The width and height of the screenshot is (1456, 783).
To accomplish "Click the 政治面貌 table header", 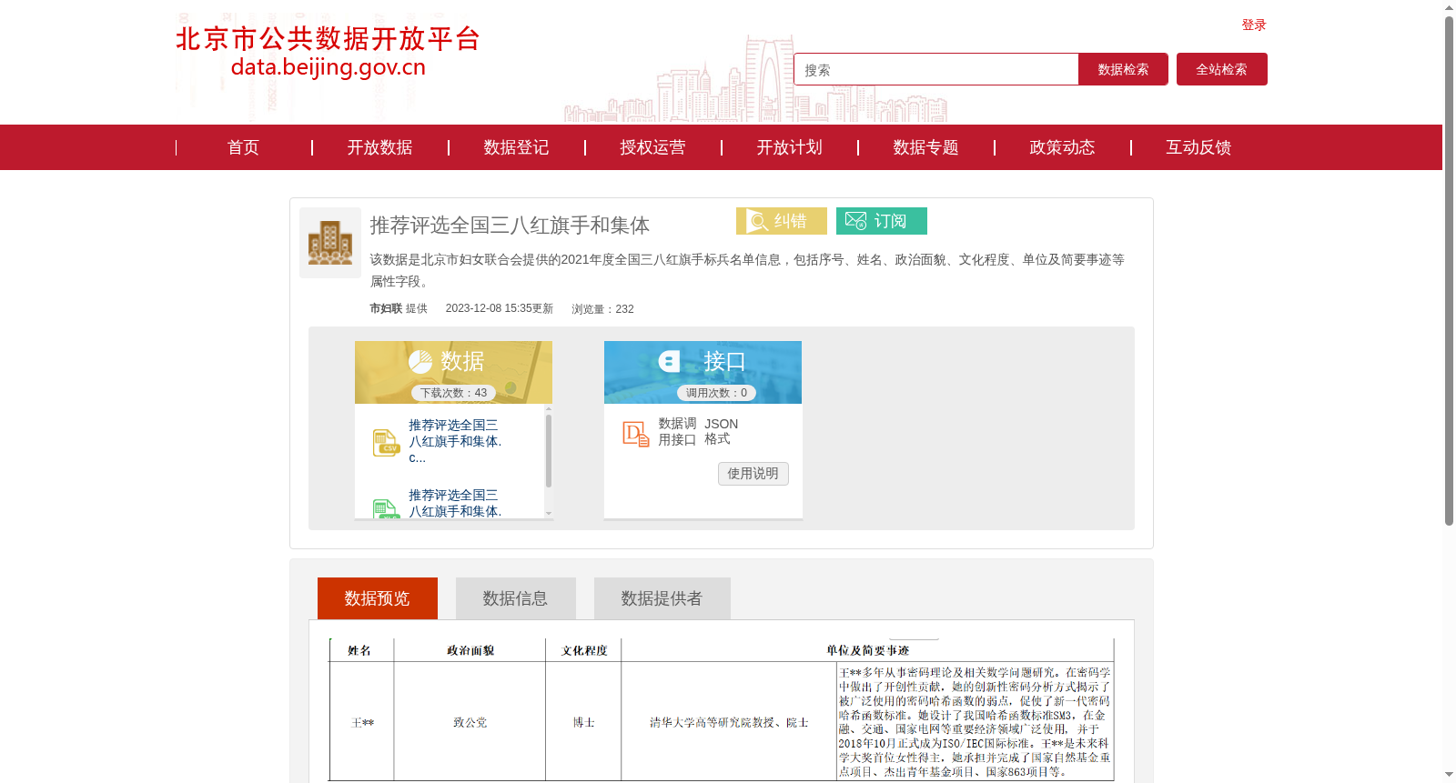I will (x=470, y=650).
